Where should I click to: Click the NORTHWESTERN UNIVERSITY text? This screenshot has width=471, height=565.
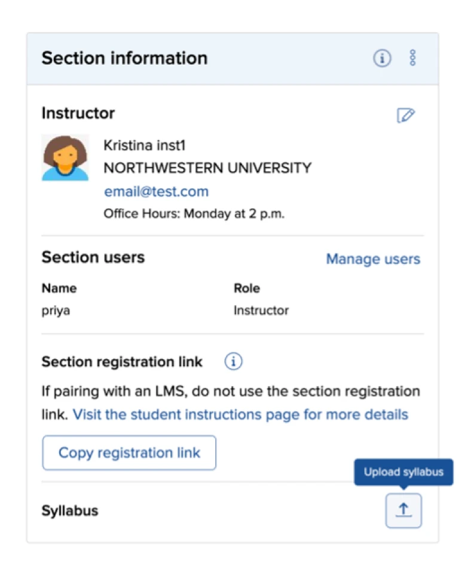tap(207, 168)
